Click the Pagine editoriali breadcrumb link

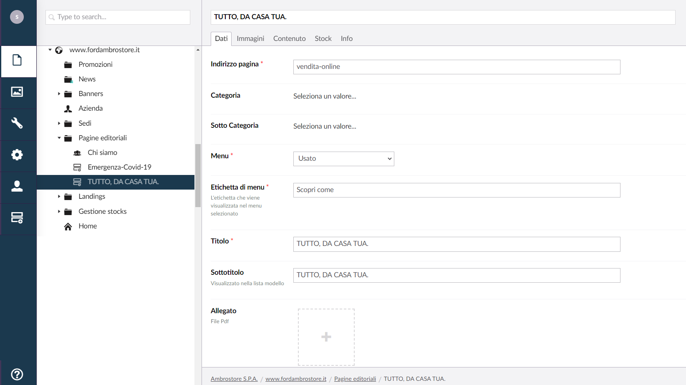[x=355, y=379]
